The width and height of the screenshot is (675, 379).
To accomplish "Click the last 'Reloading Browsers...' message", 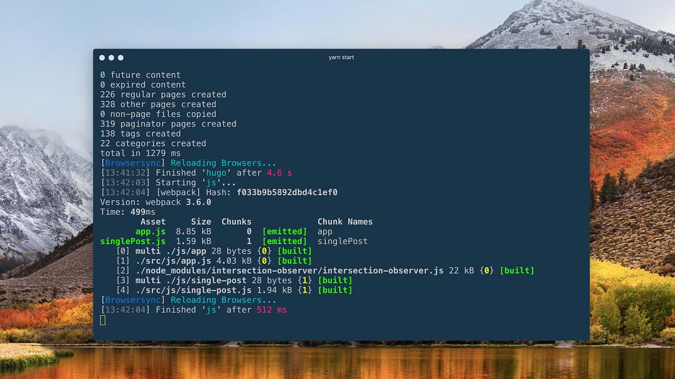I will click(x=224, y=300).
